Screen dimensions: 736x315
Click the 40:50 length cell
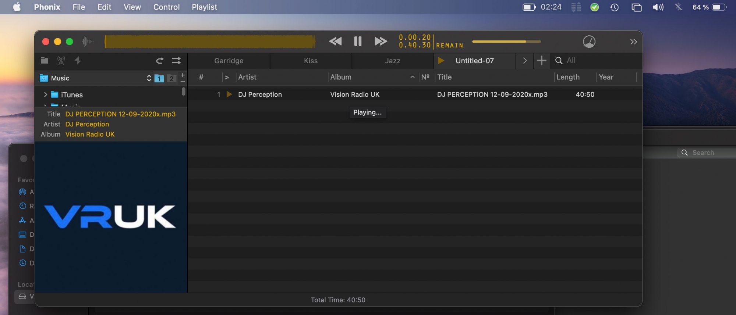[x=585, y=94]
